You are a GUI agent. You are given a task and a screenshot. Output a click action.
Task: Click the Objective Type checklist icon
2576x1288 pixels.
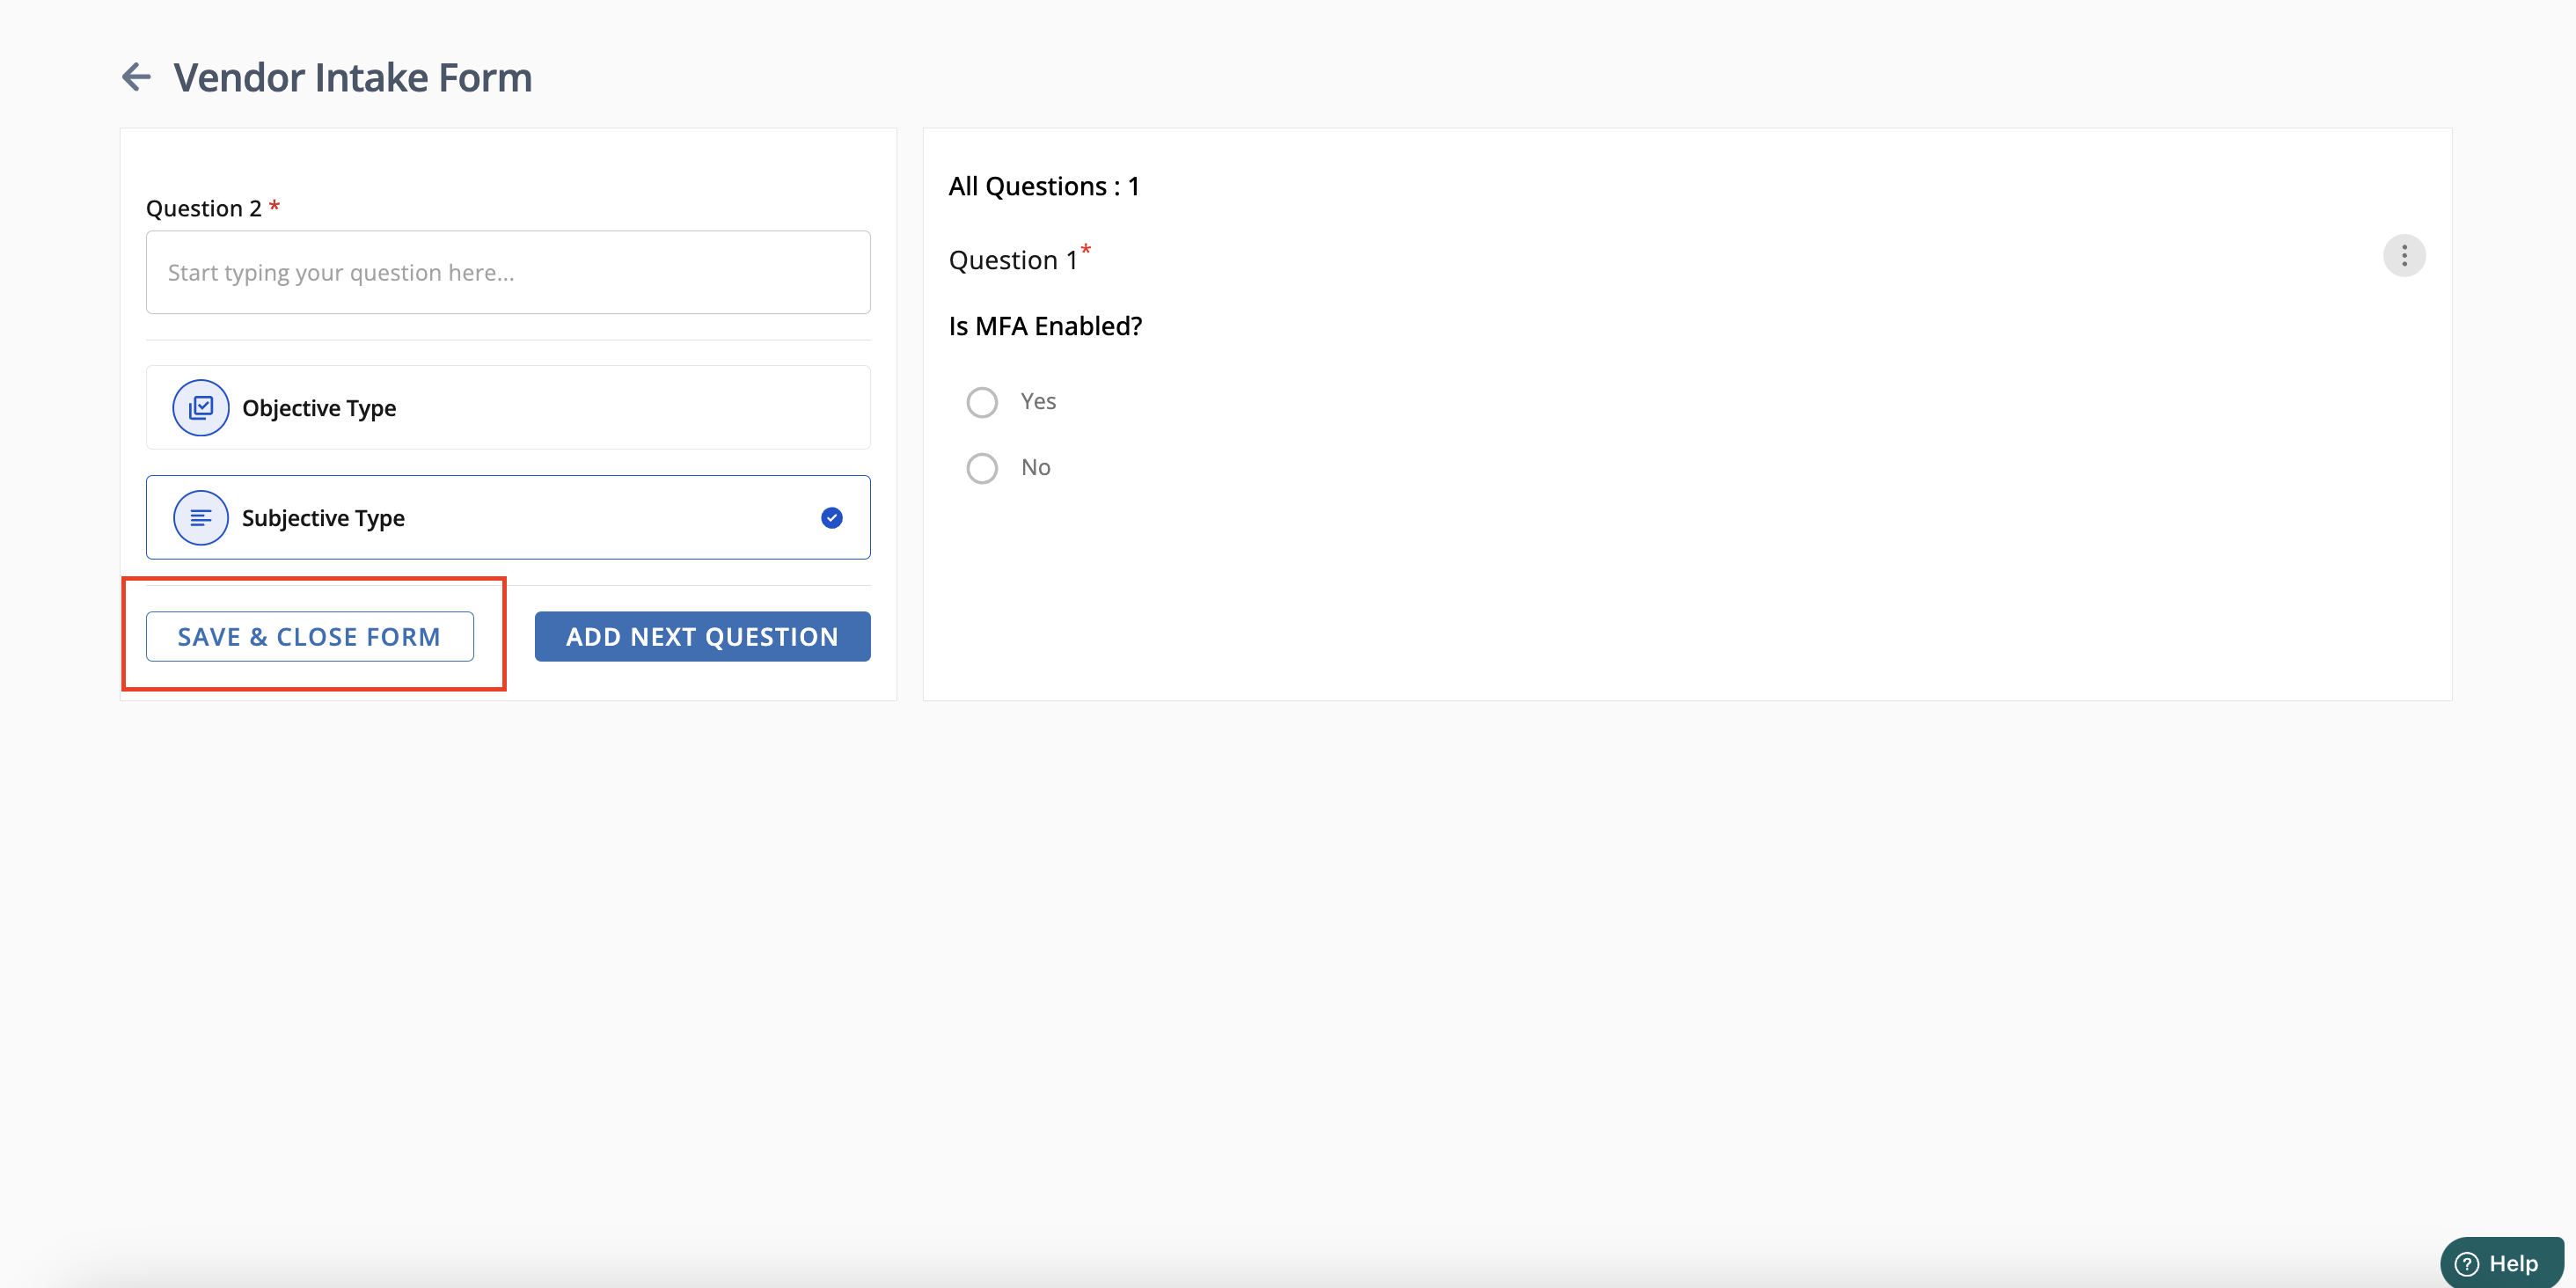point(201,408)
